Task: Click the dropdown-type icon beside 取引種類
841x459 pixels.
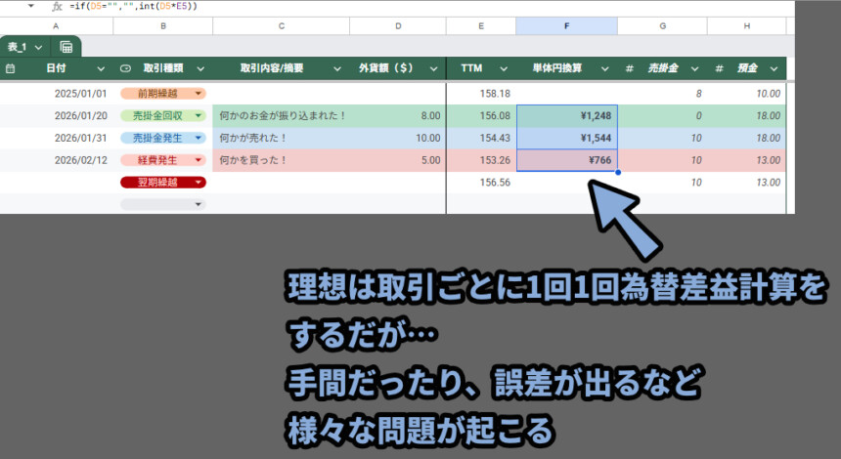Action: click(x=125, y=68)
